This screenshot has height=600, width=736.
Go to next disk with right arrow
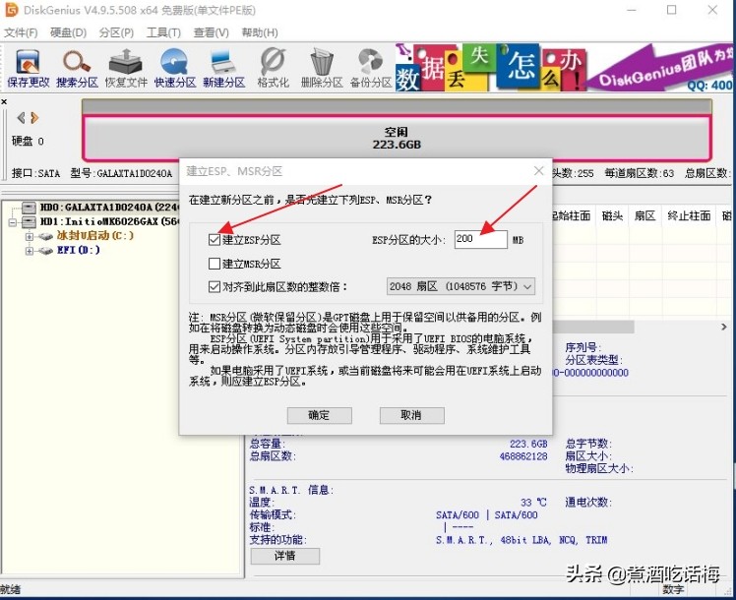click(x=34, y=117)
